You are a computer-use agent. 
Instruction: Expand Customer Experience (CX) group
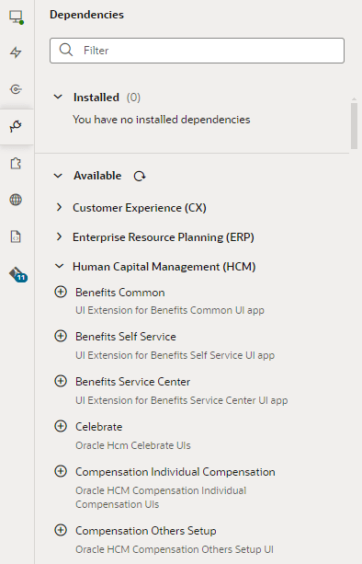[x=59, y=207]
